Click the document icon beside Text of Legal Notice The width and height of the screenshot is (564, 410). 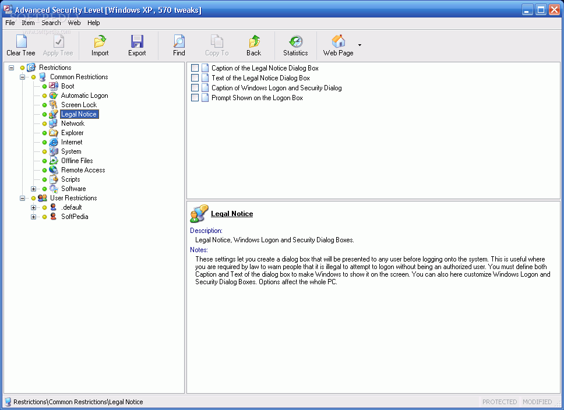point(205,77)
